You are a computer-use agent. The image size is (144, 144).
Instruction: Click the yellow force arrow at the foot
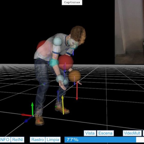tap(63, 105)
